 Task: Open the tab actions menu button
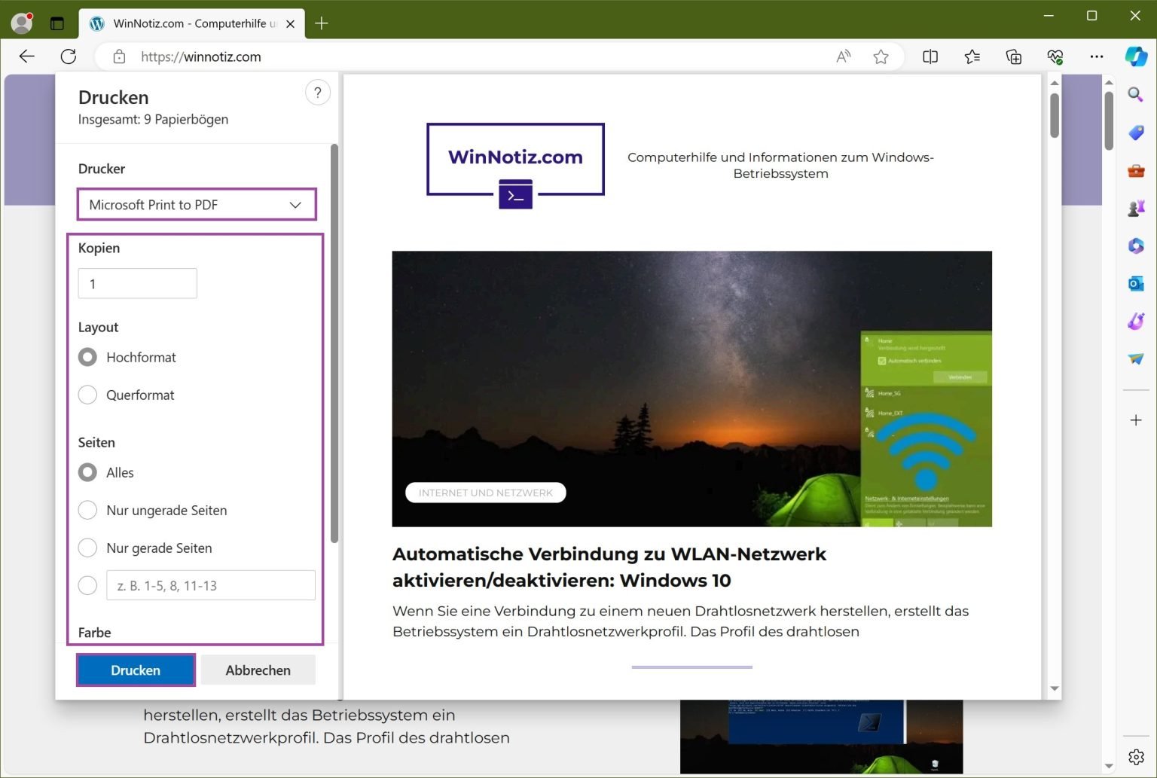click(57, 23)
